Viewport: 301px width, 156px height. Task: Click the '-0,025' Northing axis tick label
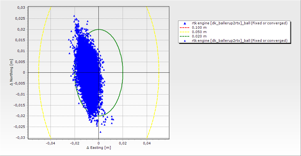(x=19, y=127)
